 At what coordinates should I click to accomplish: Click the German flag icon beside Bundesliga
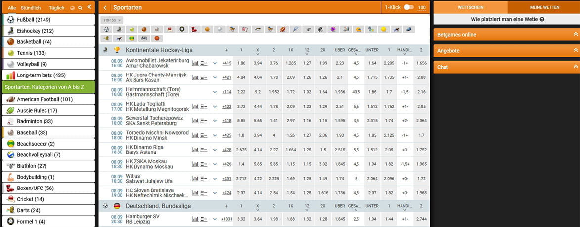(x=117, y=206)
